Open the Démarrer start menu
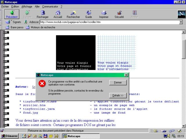Screen dimensions: 186x139 pyautogui.click(x=10, y=136)
